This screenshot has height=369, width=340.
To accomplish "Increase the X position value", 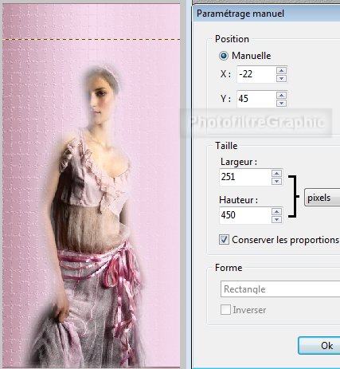I will (281, 71).
